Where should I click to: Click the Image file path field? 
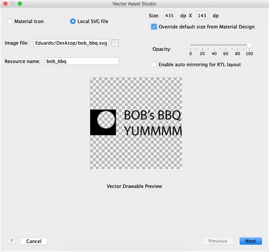tap(71, 43)
